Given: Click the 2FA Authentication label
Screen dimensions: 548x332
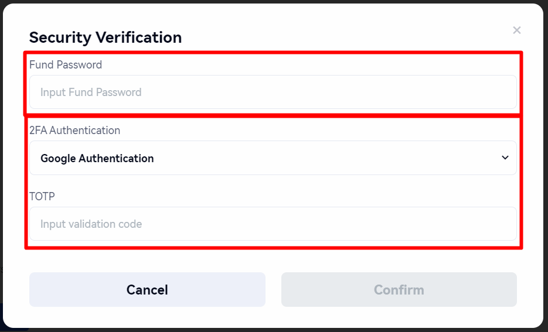Looking at the screenshot, I should (74, 130).
